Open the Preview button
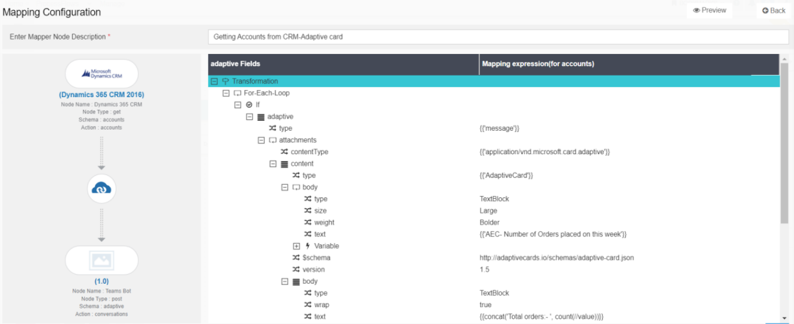The width and height of the screenshot is (794, 324). coord(709,10)
